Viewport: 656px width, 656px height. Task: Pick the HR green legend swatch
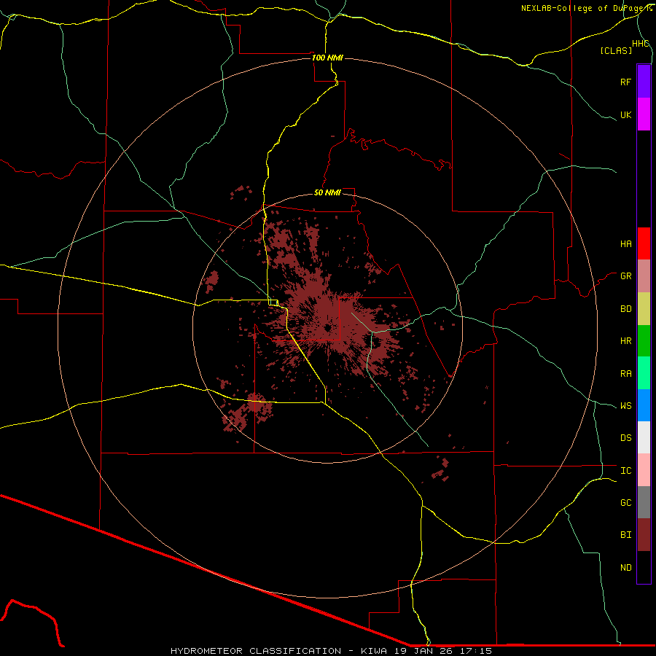click(644, 341)
